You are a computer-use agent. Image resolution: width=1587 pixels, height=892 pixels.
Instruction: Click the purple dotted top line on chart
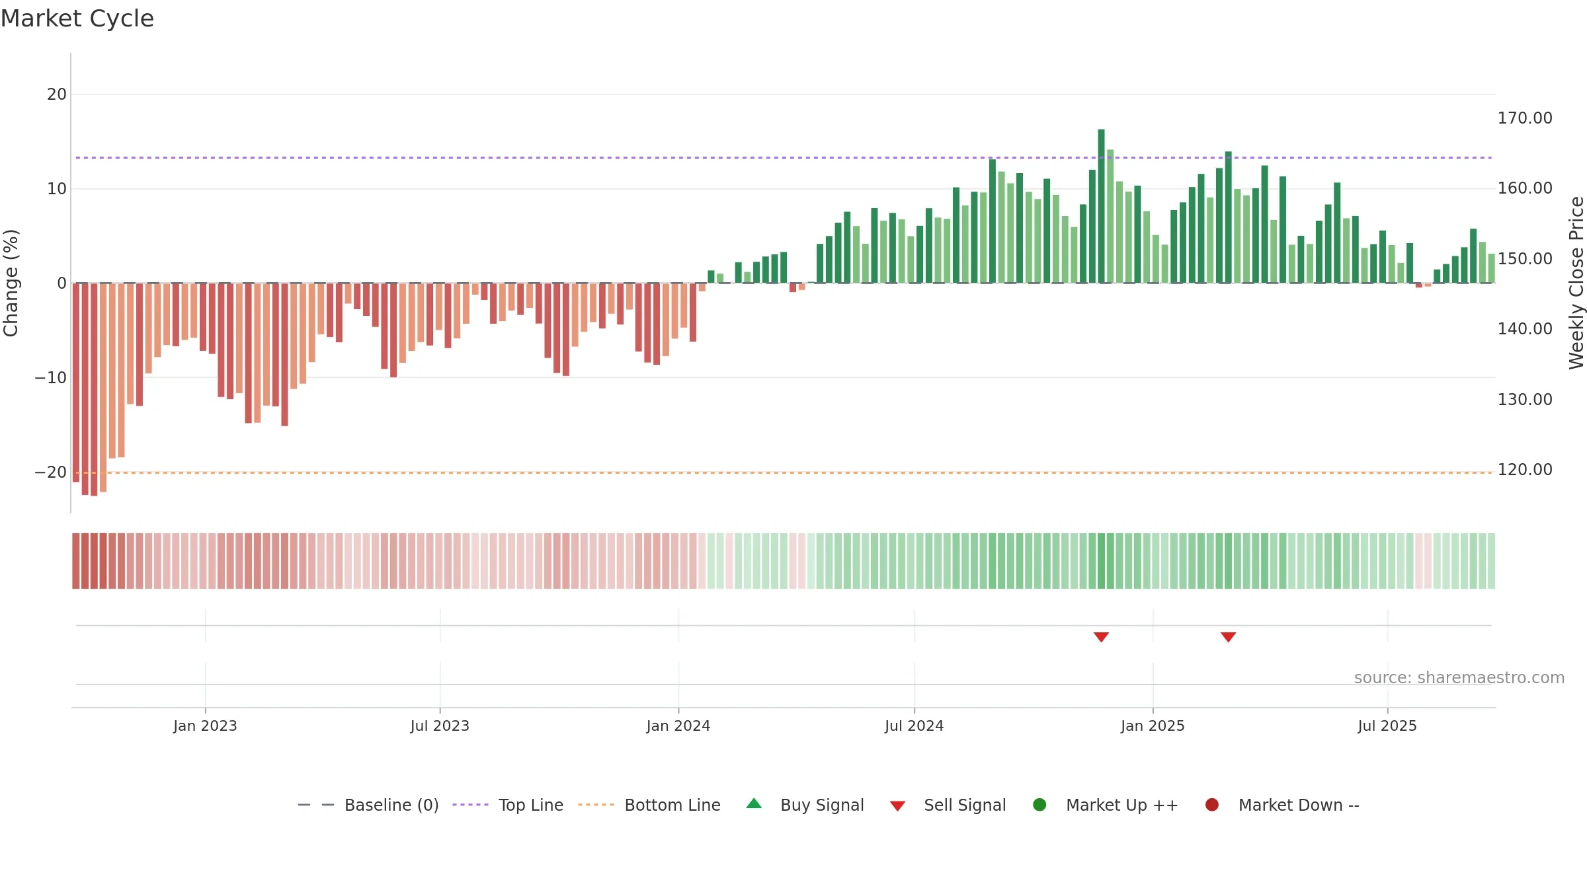(784, 157)
